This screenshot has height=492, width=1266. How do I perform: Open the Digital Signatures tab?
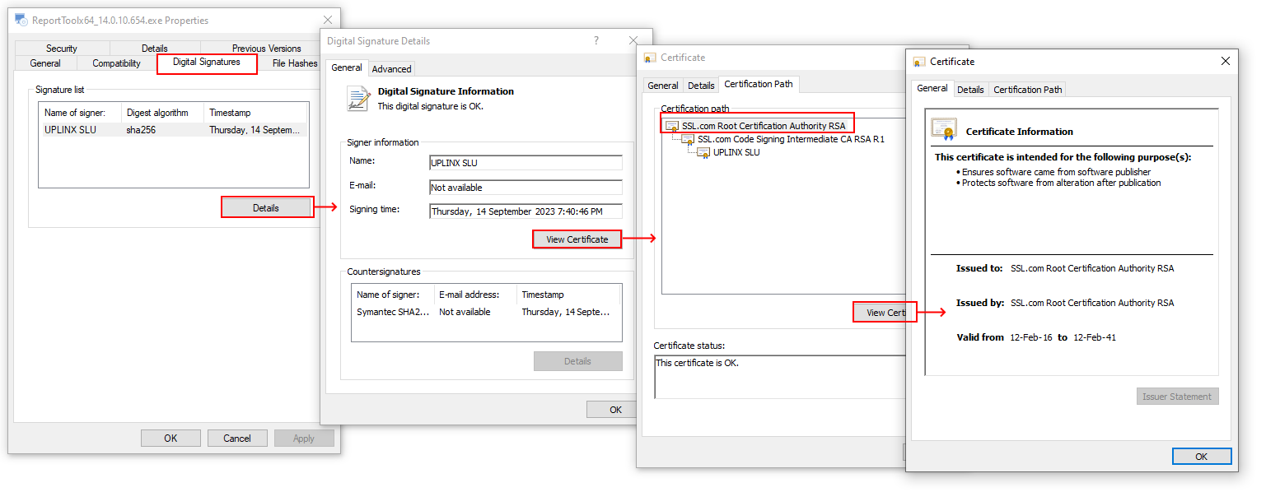pos(207,63)
